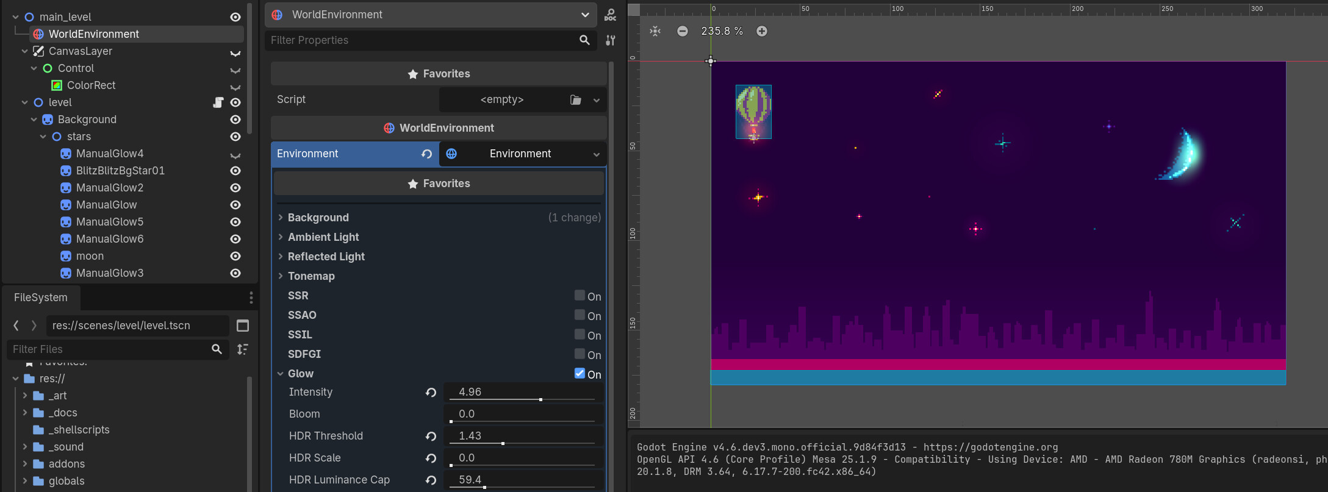Click the zoom out minus icon in viewport
Image resolution: width=1328 pixels, height=492 pixels.
tap(683, 31)
